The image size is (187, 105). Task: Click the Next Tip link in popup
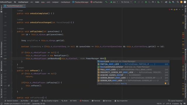(x=124, y=84)
